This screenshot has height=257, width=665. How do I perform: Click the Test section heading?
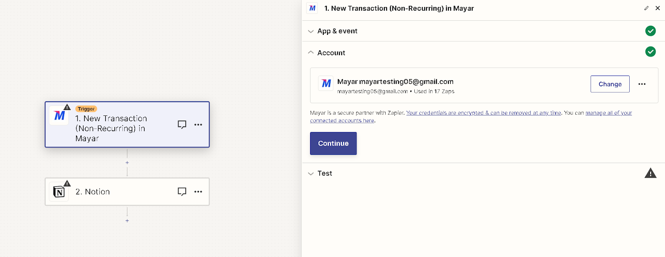pyautogui.click(x=325, y=173)
